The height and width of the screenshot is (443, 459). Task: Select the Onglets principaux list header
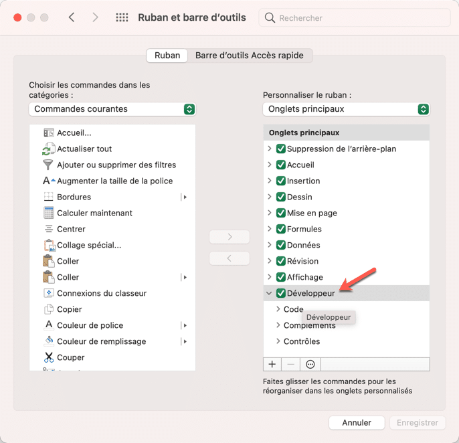point(347,132)
